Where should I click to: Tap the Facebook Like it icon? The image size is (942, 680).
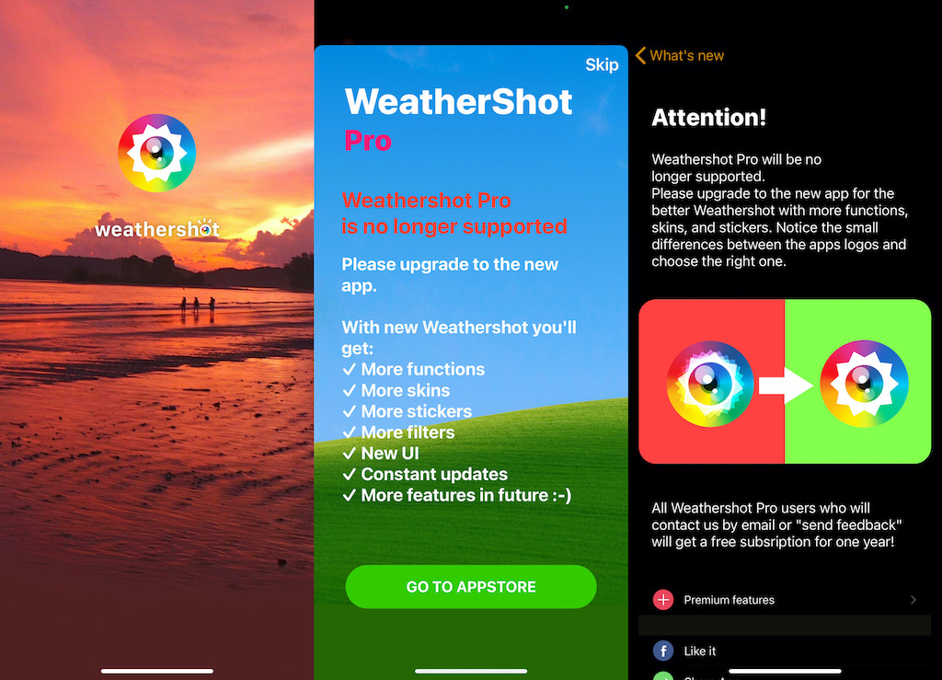coord(663,651)
